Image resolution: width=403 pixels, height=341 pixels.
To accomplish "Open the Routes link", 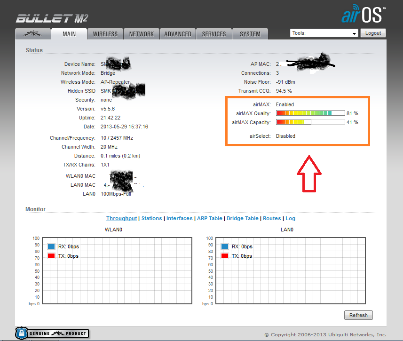I will coord(272,218).
